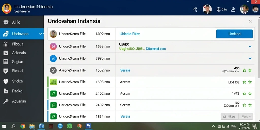The width and height of the screenshot is (260, 130).
Task: Click the Sticka heart icon
Action: tap(6, 82)
